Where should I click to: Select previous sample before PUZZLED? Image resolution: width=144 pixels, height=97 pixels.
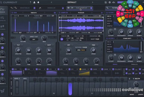[x=70, y=13]
